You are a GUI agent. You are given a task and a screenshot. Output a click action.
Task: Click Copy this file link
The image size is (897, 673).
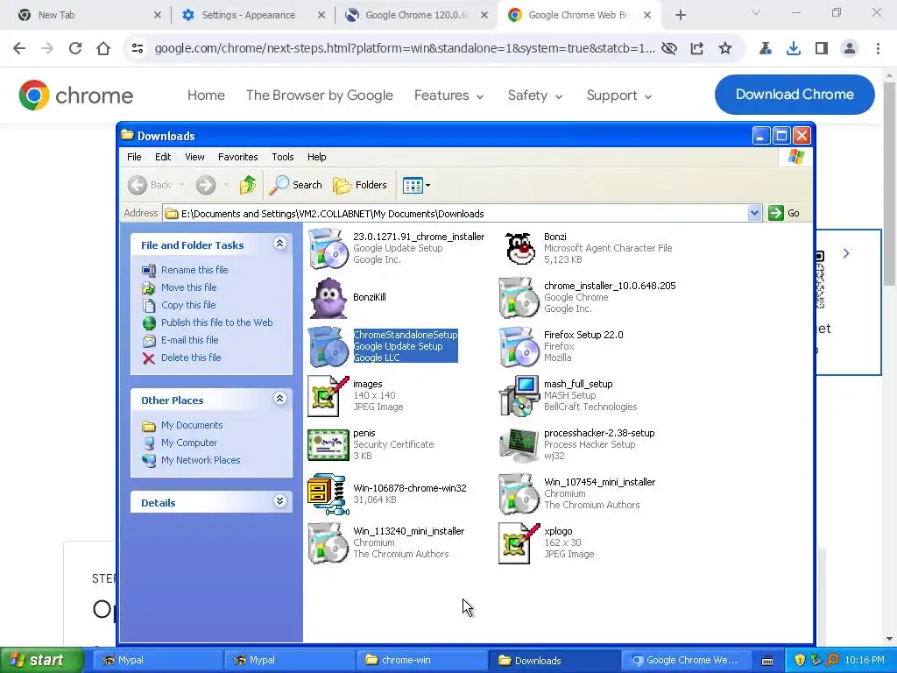188,305
